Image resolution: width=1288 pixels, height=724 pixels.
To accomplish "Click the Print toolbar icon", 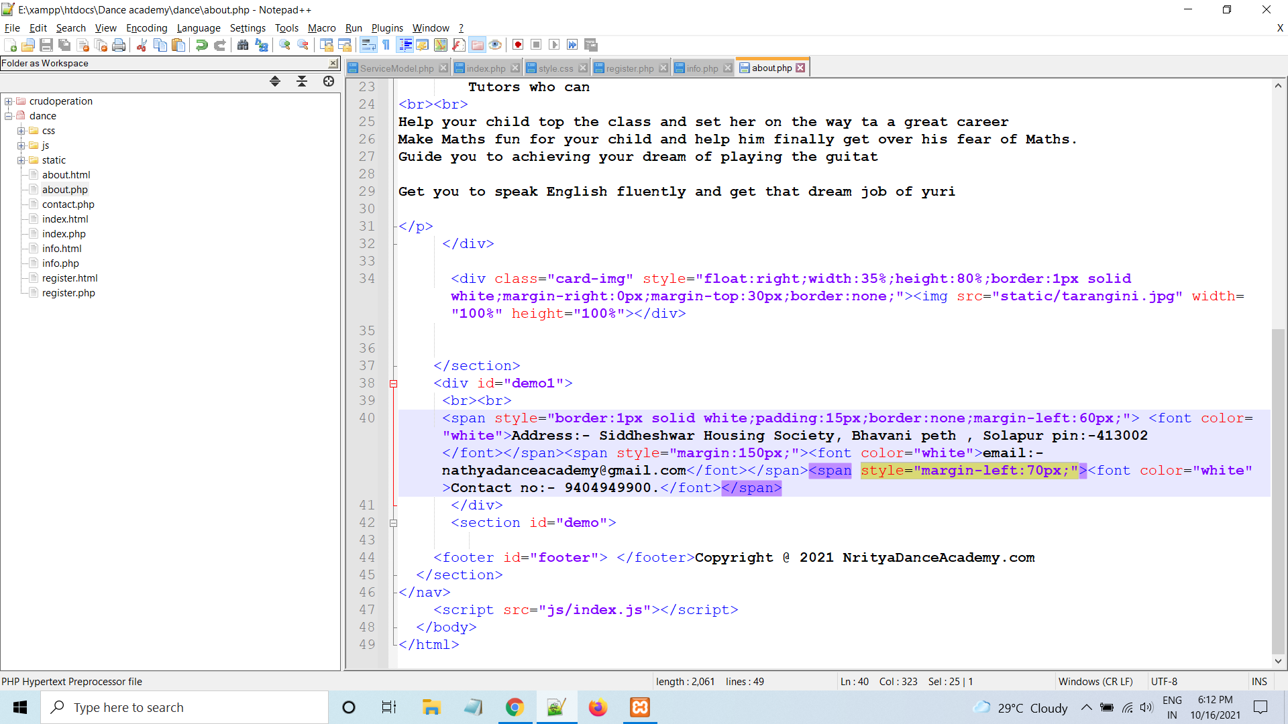I will (119, 45).
